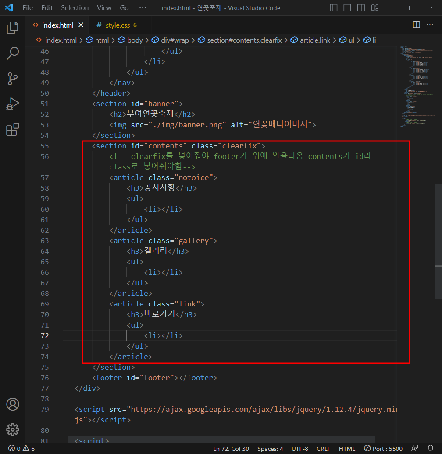
Task: Open the Extensions view
Action: (12, 129)
